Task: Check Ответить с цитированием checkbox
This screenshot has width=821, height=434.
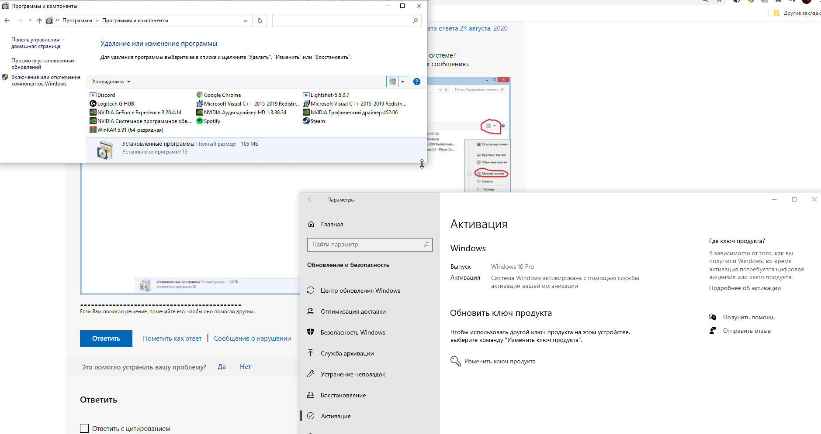Action: [x=84, y=428]
